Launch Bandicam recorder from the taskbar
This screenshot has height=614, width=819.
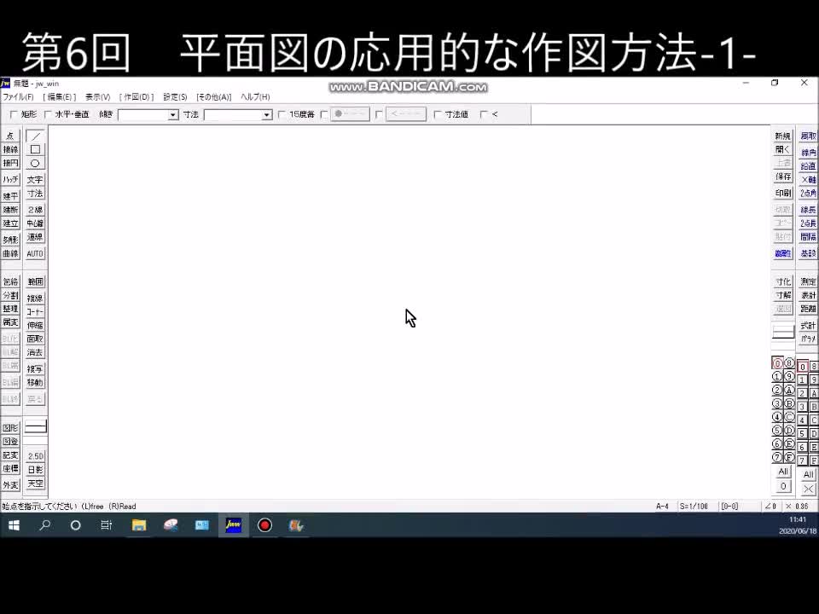265,525
